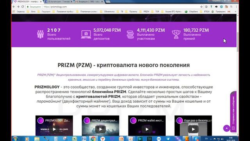Open the Платежные системы bookmark folder
Screen dimensions: 250x141
(x=87, y=11)
